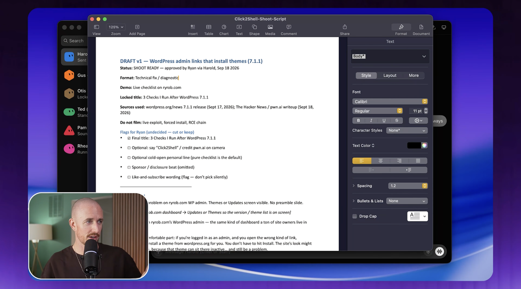Screen dimensions: 521x289
Task: Open the color wheel picker
Action: pyautogui.click(x=424, y=145)
